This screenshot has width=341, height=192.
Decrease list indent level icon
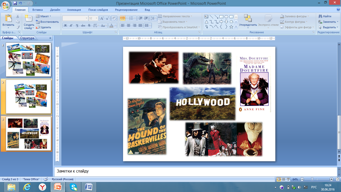click(x=140, y=18)
